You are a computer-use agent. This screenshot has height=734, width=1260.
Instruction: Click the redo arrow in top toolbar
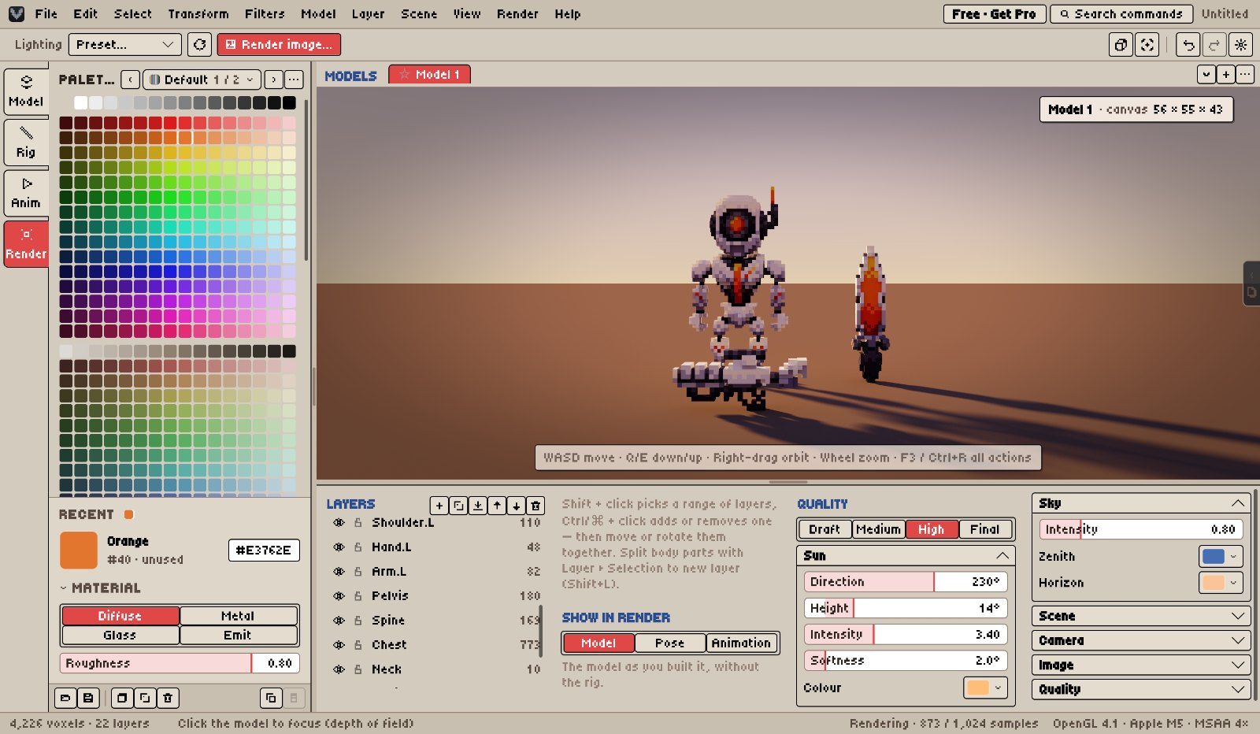coord(1214,45)
